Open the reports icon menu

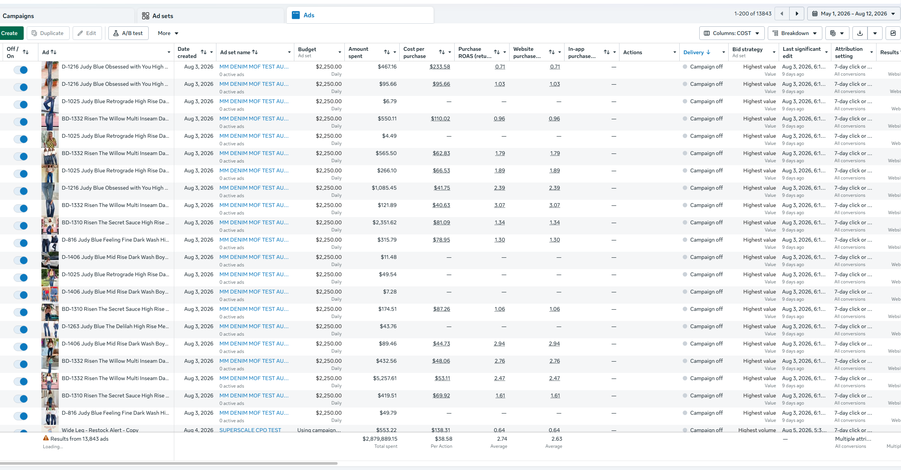point(837,33)
